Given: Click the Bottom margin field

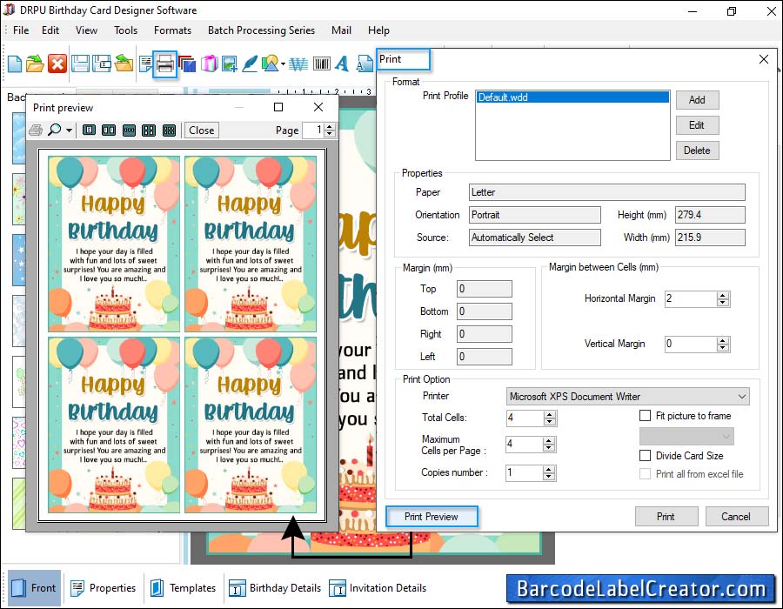Looking at the screenshot, I should tap(485, 311).
